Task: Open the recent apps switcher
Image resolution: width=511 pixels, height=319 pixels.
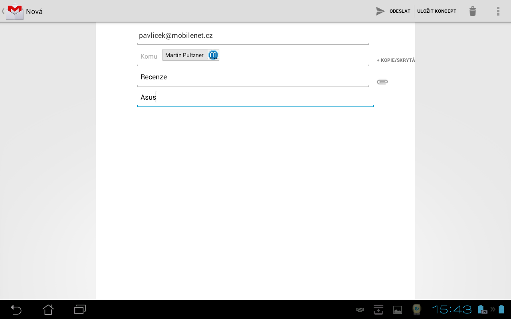Action: pyautogui.click(x=79, y=309)
